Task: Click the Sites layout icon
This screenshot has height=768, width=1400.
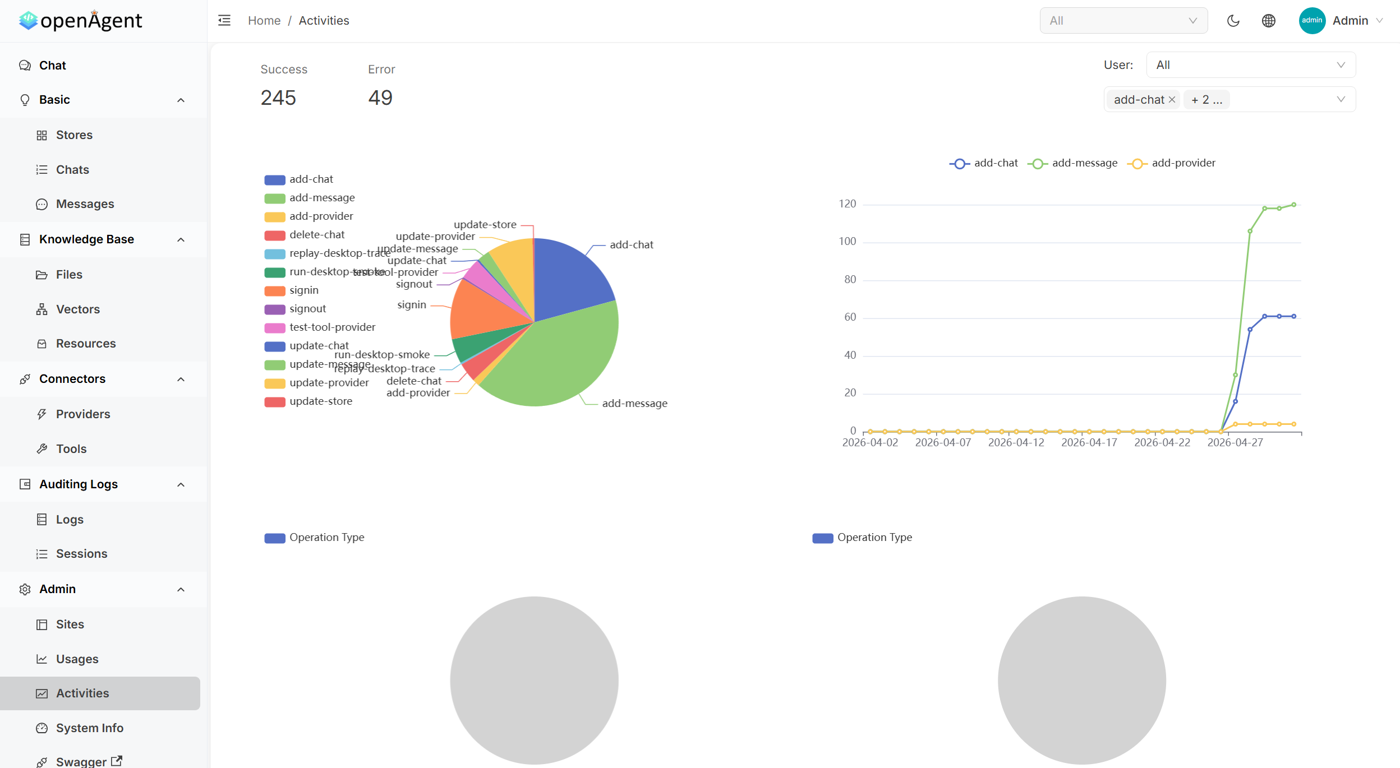Action: [x=42, y=624]
